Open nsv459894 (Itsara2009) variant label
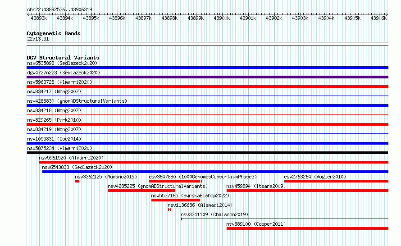401x246 pixels. click(256, 186)
